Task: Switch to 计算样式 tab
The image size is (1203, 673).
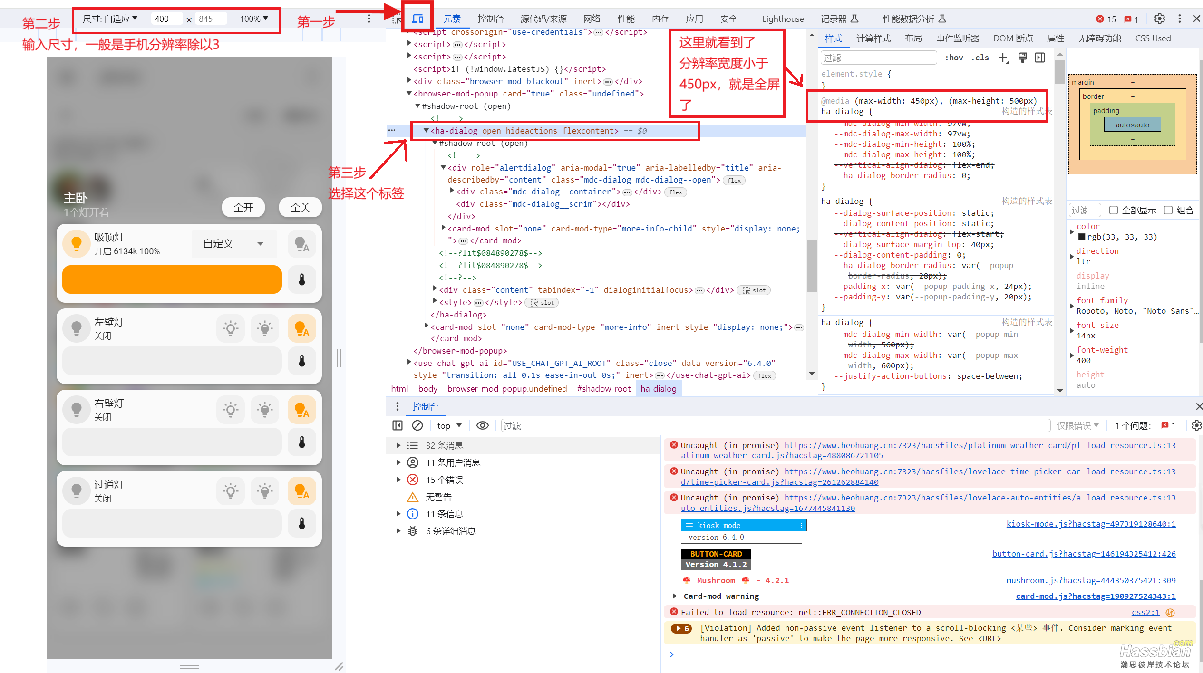Action: [x=873, y=38]
